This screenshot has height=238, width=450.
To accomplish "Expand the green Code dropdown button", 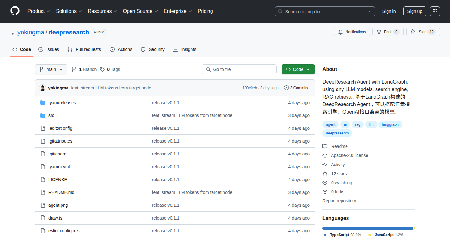I will click(x=298, y=69).
